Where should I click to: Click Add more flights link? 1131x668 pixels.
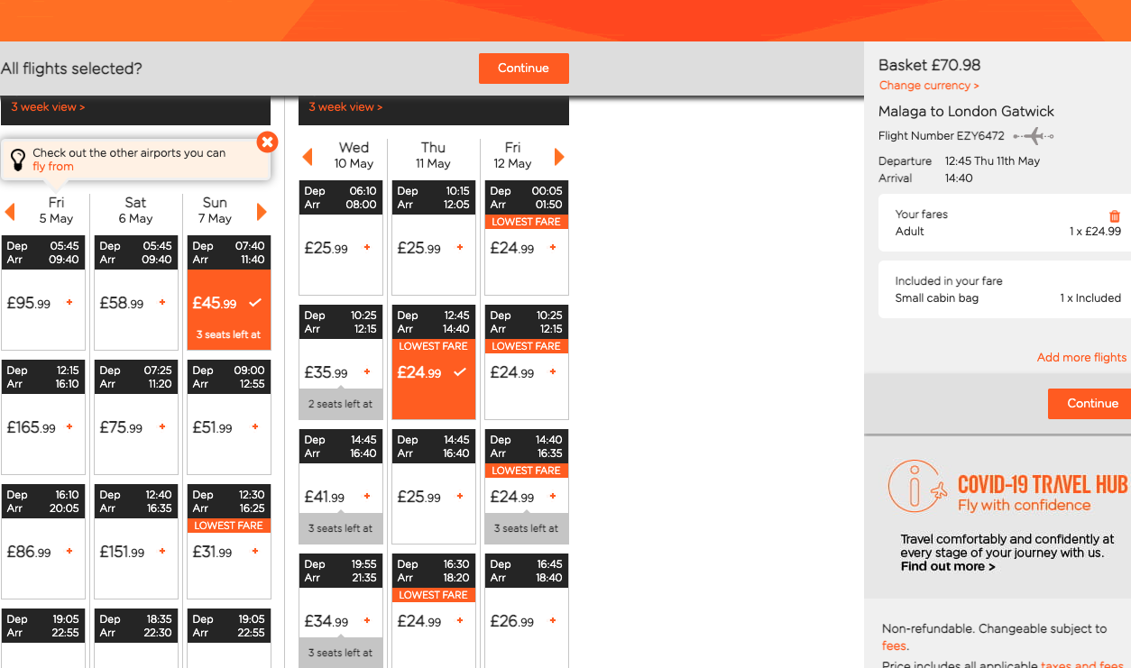pos(1081,358)
